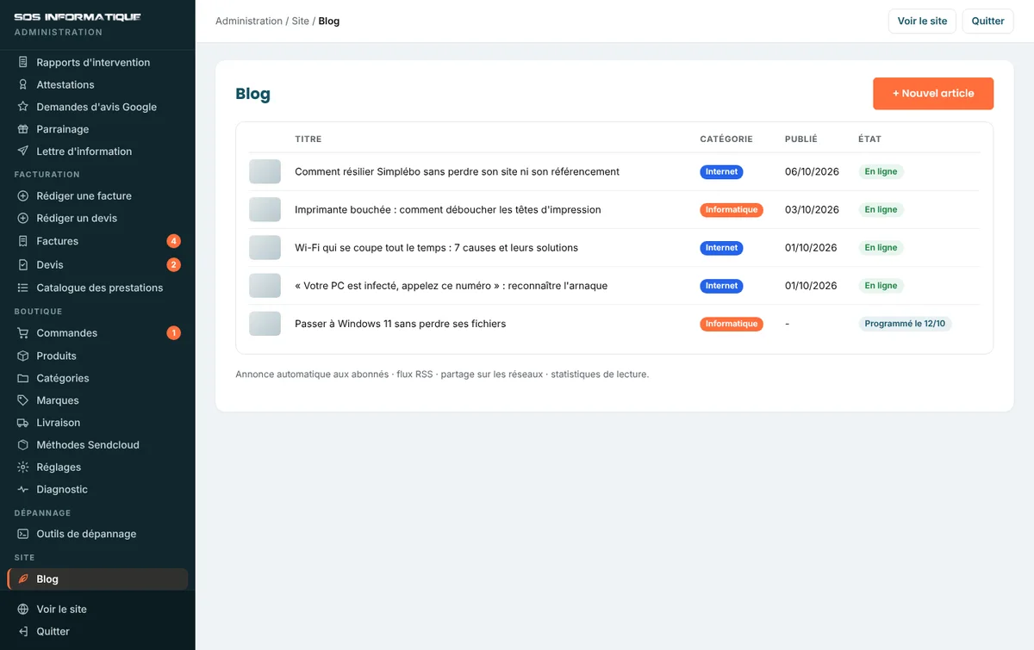Click the Informatique tag on the Windows 11 row
Image resolution: width=1034 pixels, height=650 pixels.
[732, 324]
